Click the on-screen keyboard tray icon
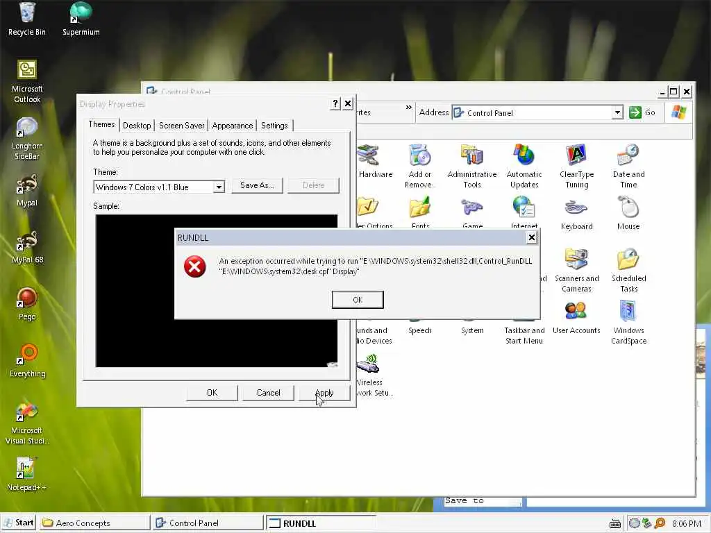The height and width of the screenshot is (533, 711). (x=615, y=523)
